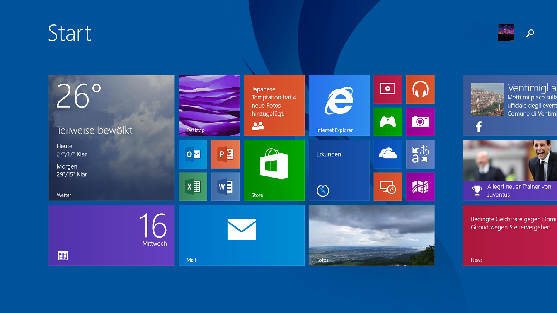Launch PowerPoint from its small tile
Viewport: 557px width, 313px height.
coord(225,154)
